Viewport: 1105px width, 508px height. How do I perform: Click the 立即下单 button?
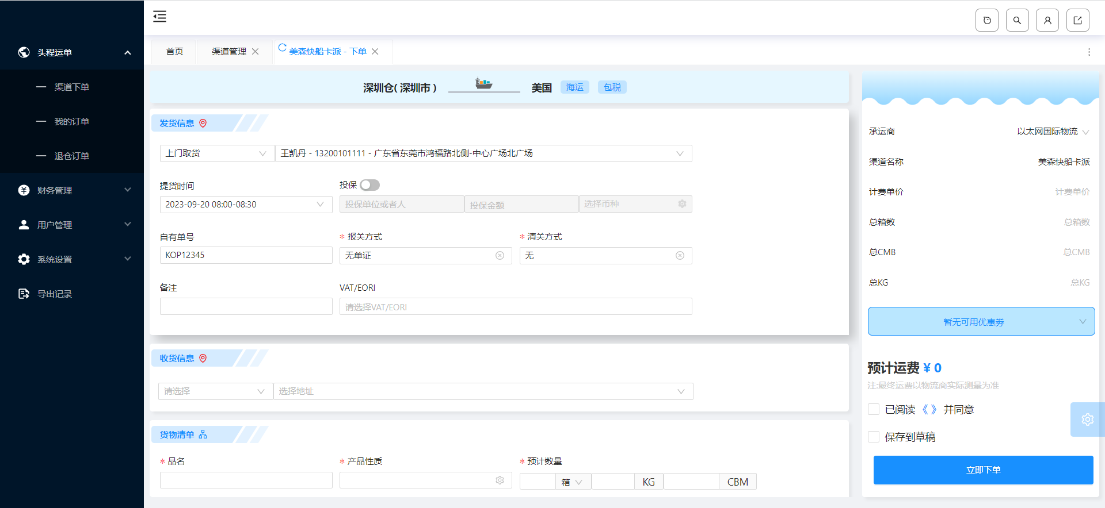(984, 470)
